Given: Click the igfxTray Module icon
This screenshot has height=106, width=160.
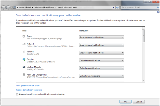Looking at the screenshot, I should pyautogui.click(x=24, y=68).
